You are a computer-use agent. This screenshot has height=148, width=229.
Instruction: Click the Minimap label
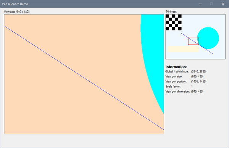(171, 11)
